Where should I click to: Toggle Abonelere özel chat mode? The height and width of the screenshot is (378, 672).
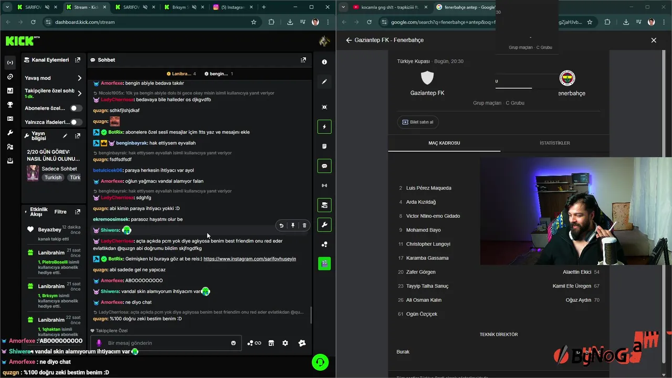click(x=77, y=108)
